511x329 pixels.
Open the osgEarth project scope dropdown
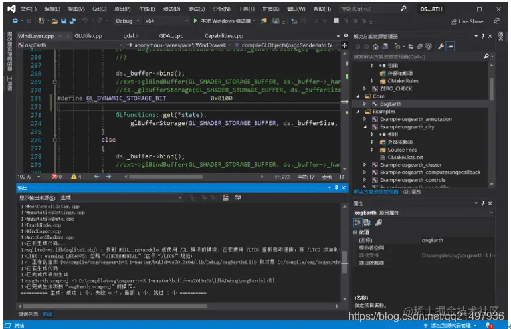pyautogui.click(x=70, y=45)
